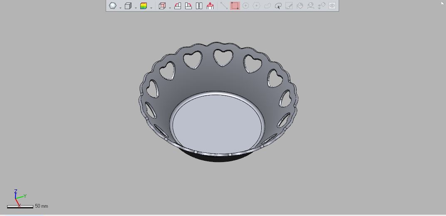
Task: Click the box with red up-arrow icon
Action: [x=210, y=6]
